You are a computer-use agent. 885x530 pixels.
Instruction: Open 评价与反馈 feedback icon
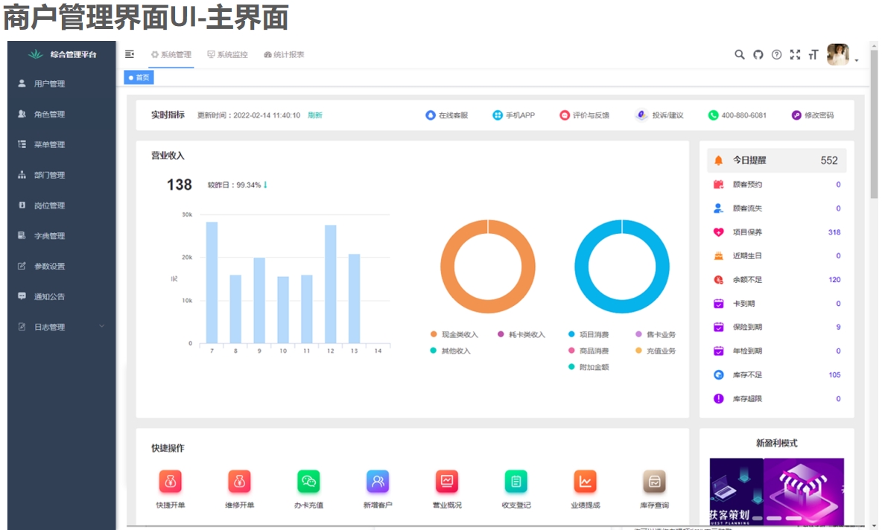click(x=565, y=115)
